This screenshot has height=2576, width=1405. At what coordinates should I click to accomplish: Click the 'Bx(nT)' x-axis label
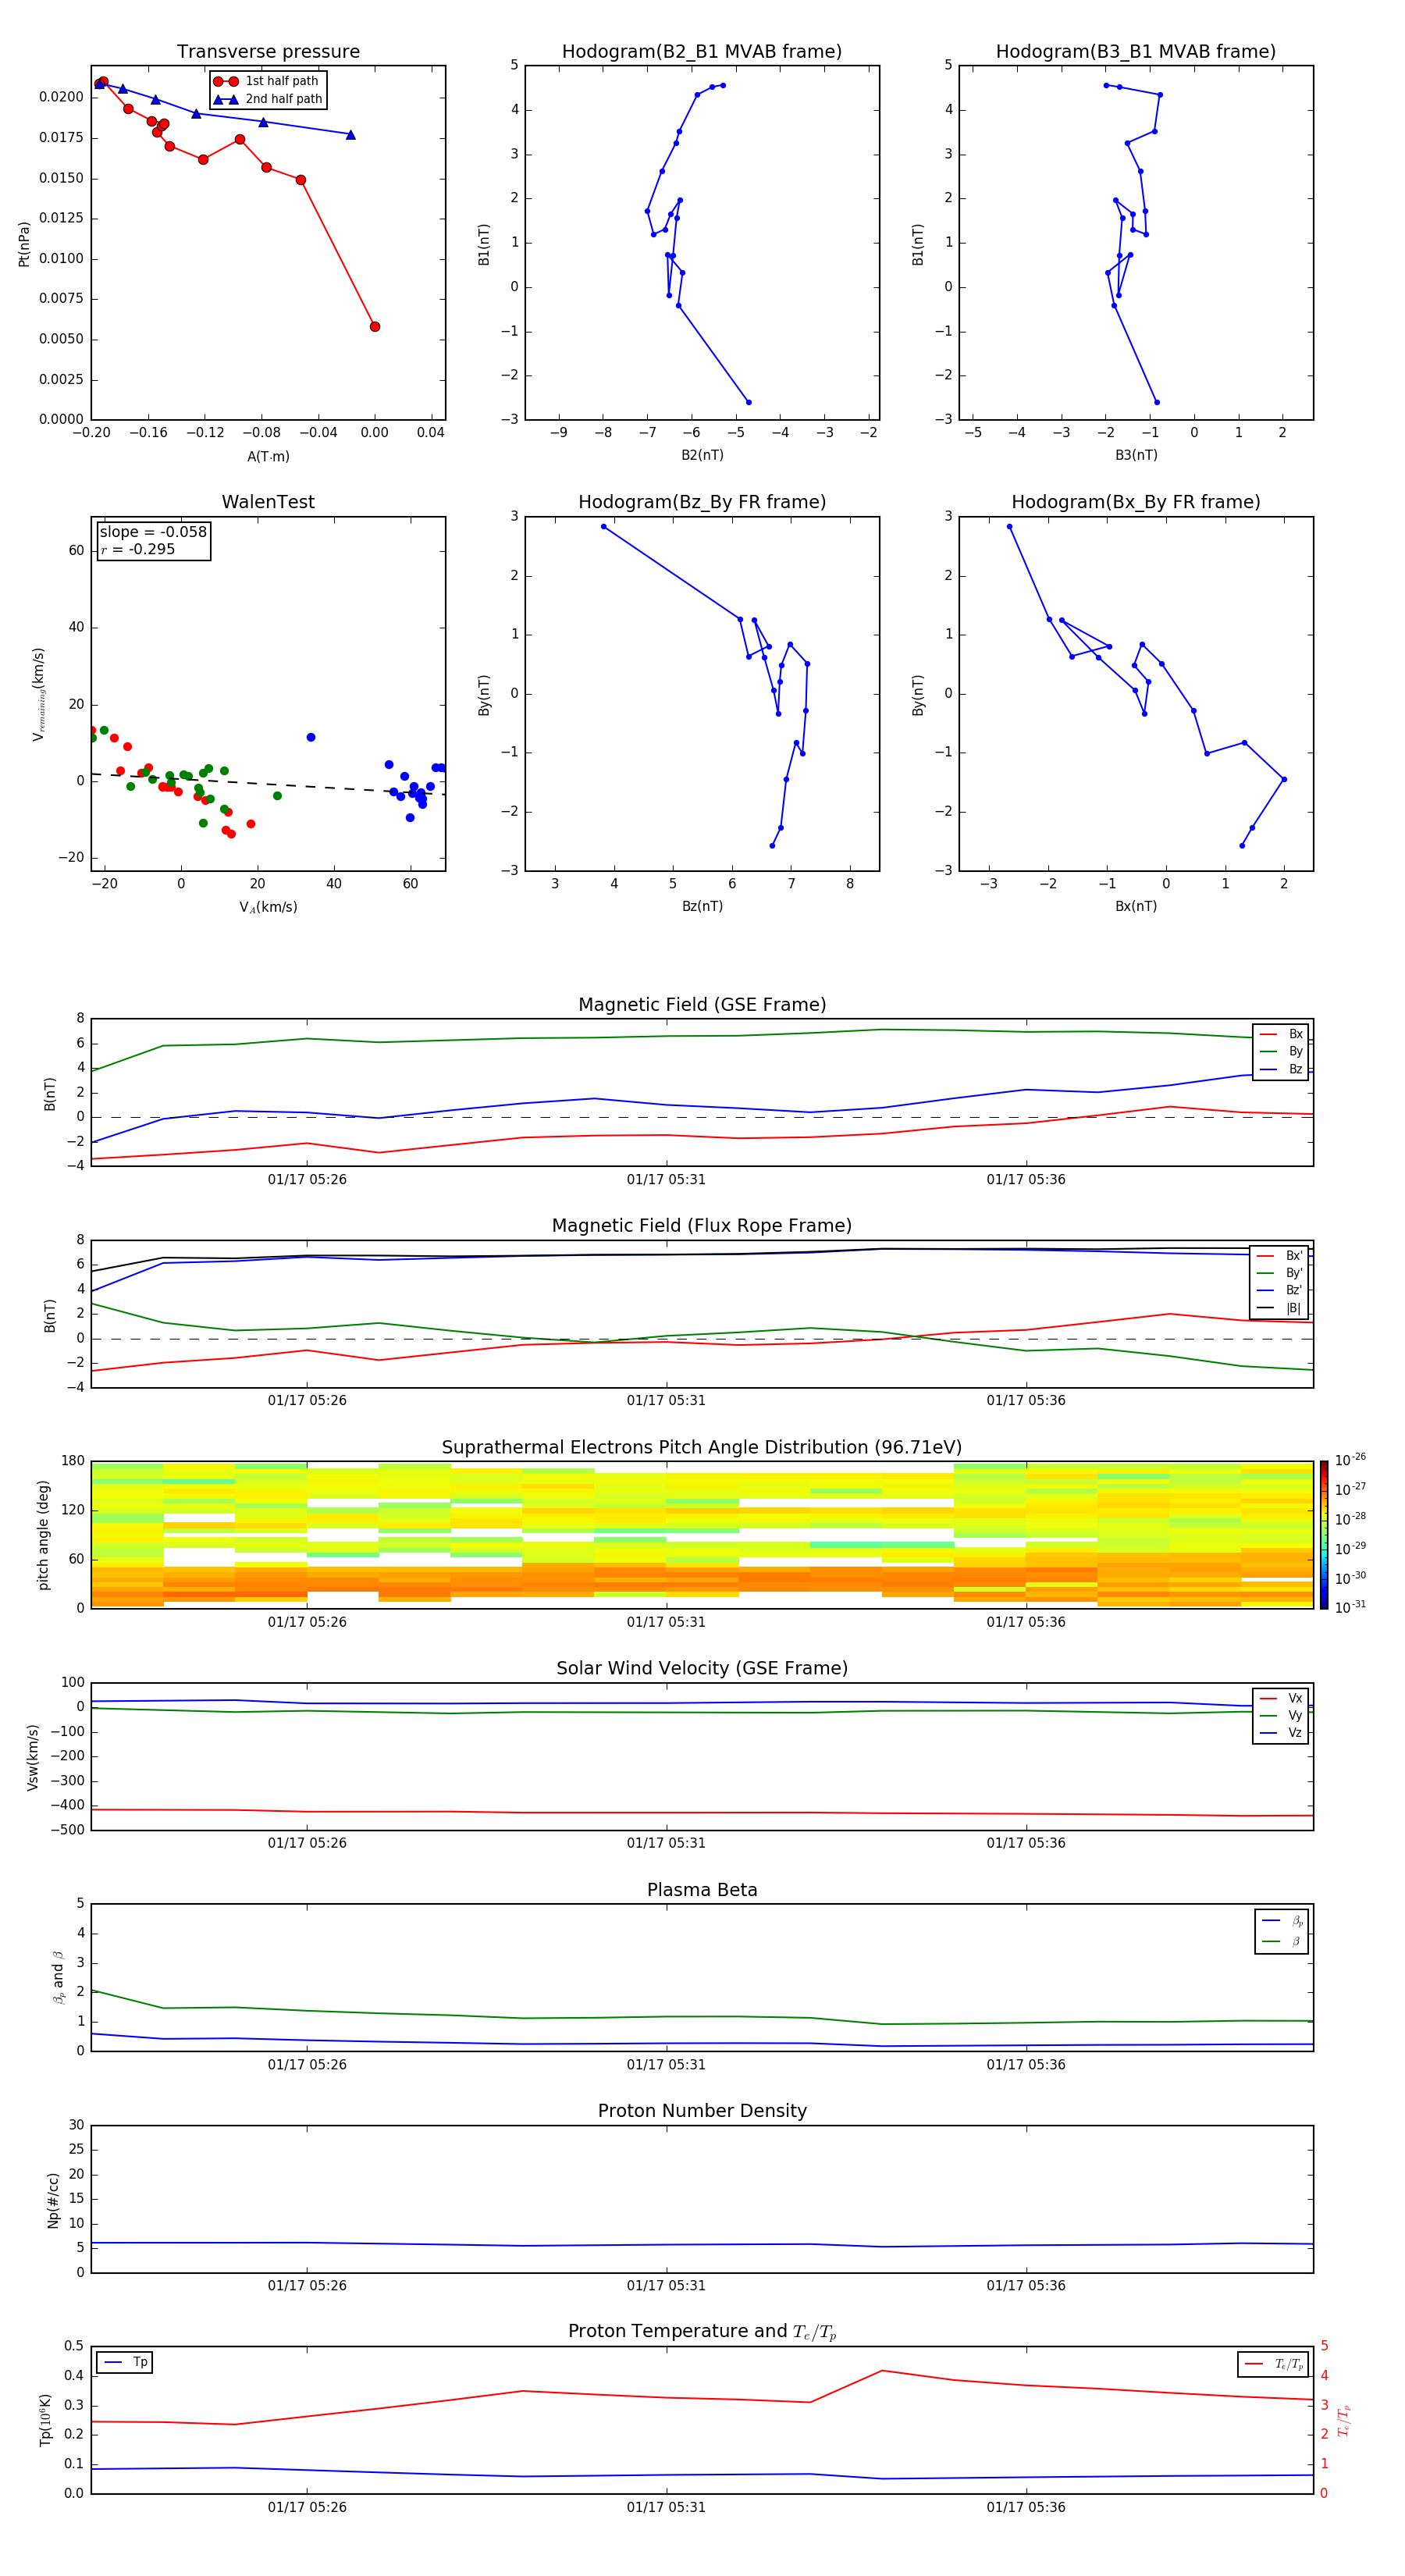(x=1136, y=906)
